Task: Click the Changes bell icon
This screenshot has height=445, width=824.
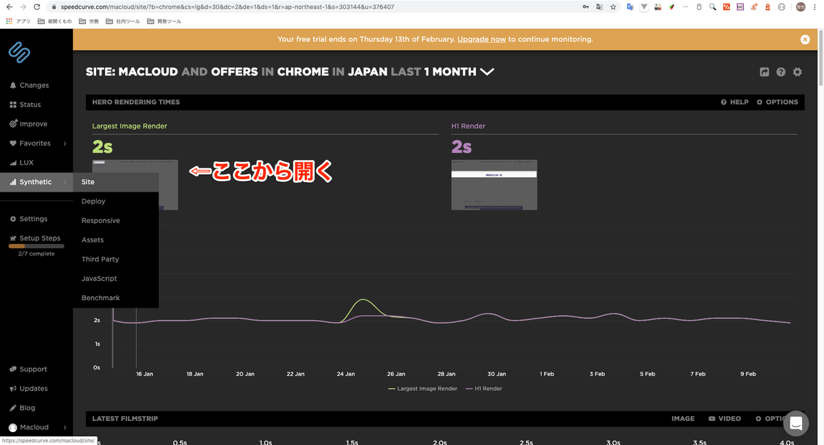Action: 13,85
